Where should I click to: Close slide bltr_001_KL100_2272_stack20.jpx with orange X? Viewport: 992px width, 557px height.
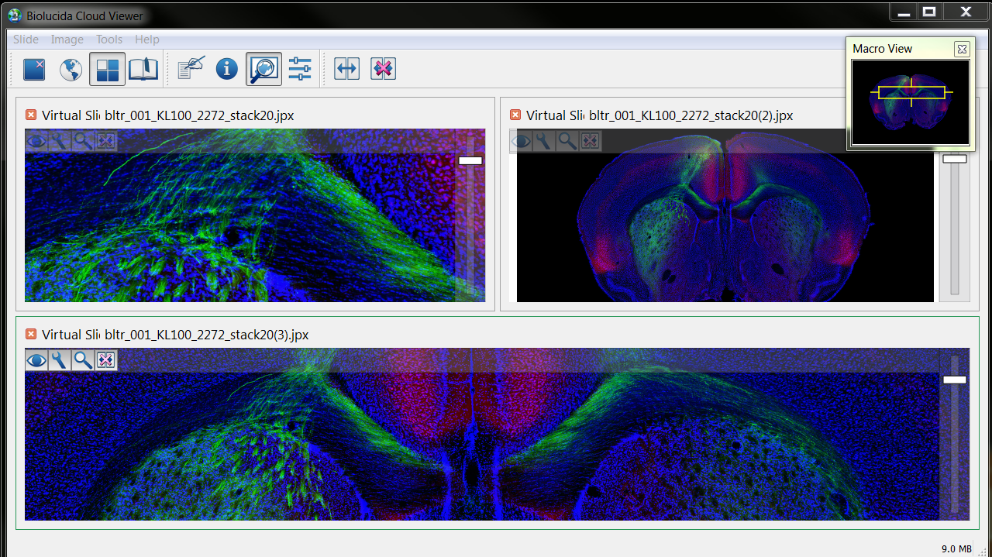pyautogui.click(x=31, y=115)
